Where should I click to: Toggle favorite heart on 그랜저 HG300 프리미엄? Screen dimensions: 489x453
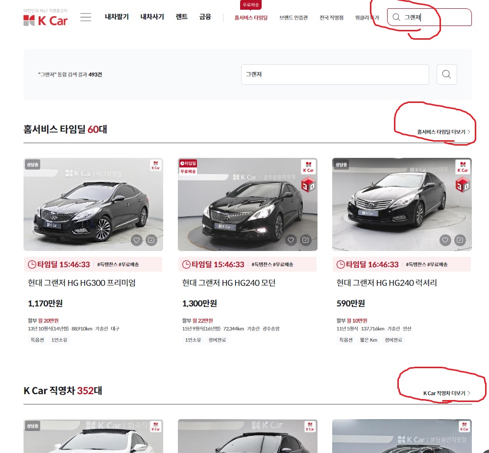point(136,240)
